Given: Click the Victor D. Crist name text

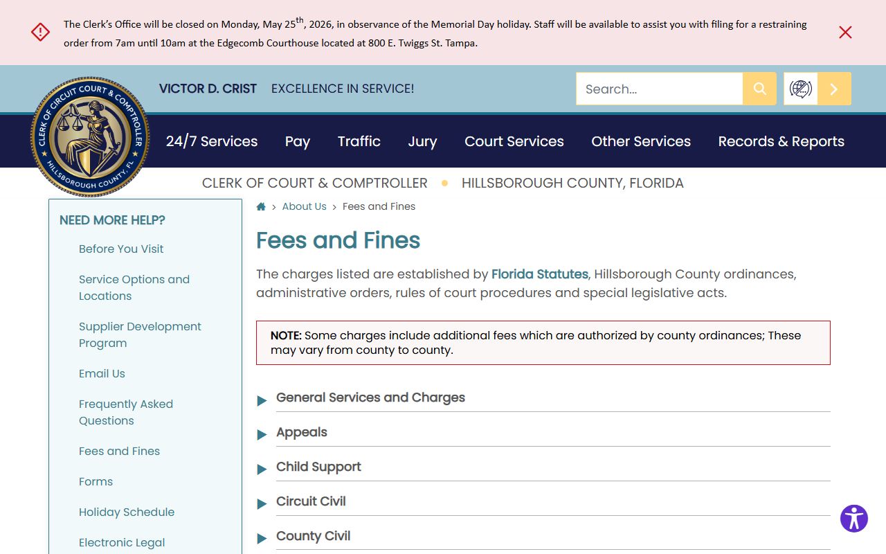Looking at the screenshot, I should 208,89.
